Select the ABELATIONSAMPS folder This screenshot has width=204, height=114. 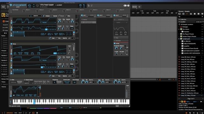point(190,44)
